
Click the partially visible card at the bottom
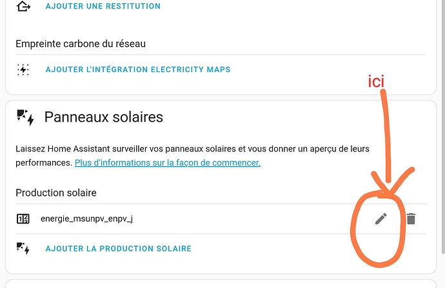[x=221, y=283]
